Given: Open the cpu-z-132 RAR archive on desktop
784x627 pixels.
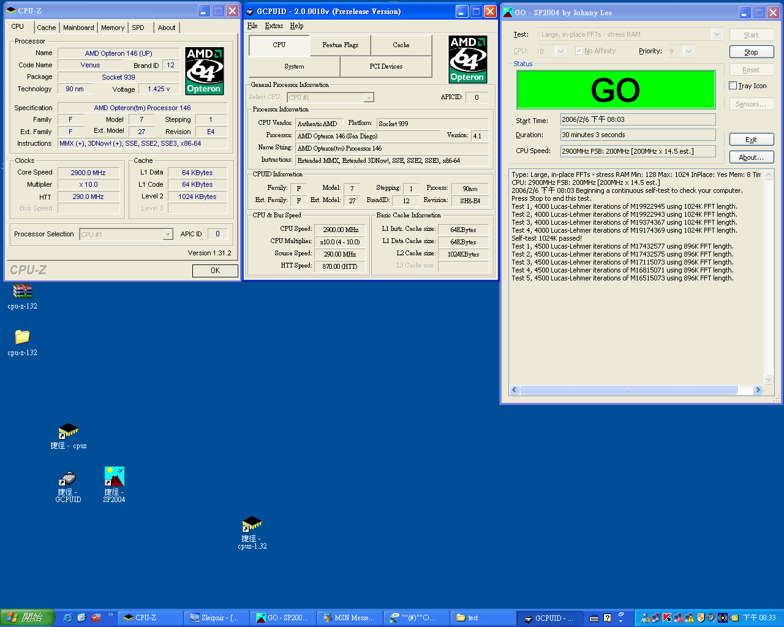Looking at the screenshot, I should point(23,291).
